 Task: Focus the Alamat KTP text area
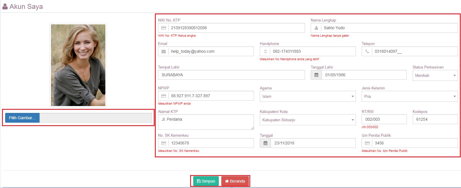[206, 122]
